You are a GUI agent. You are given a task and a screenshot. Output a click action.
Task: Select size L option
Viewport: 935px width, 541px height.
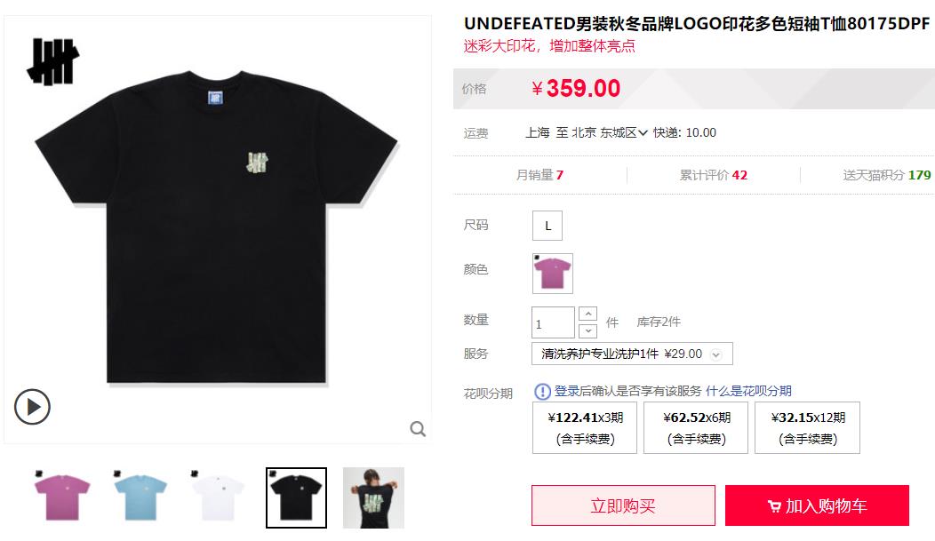[547, 226]
